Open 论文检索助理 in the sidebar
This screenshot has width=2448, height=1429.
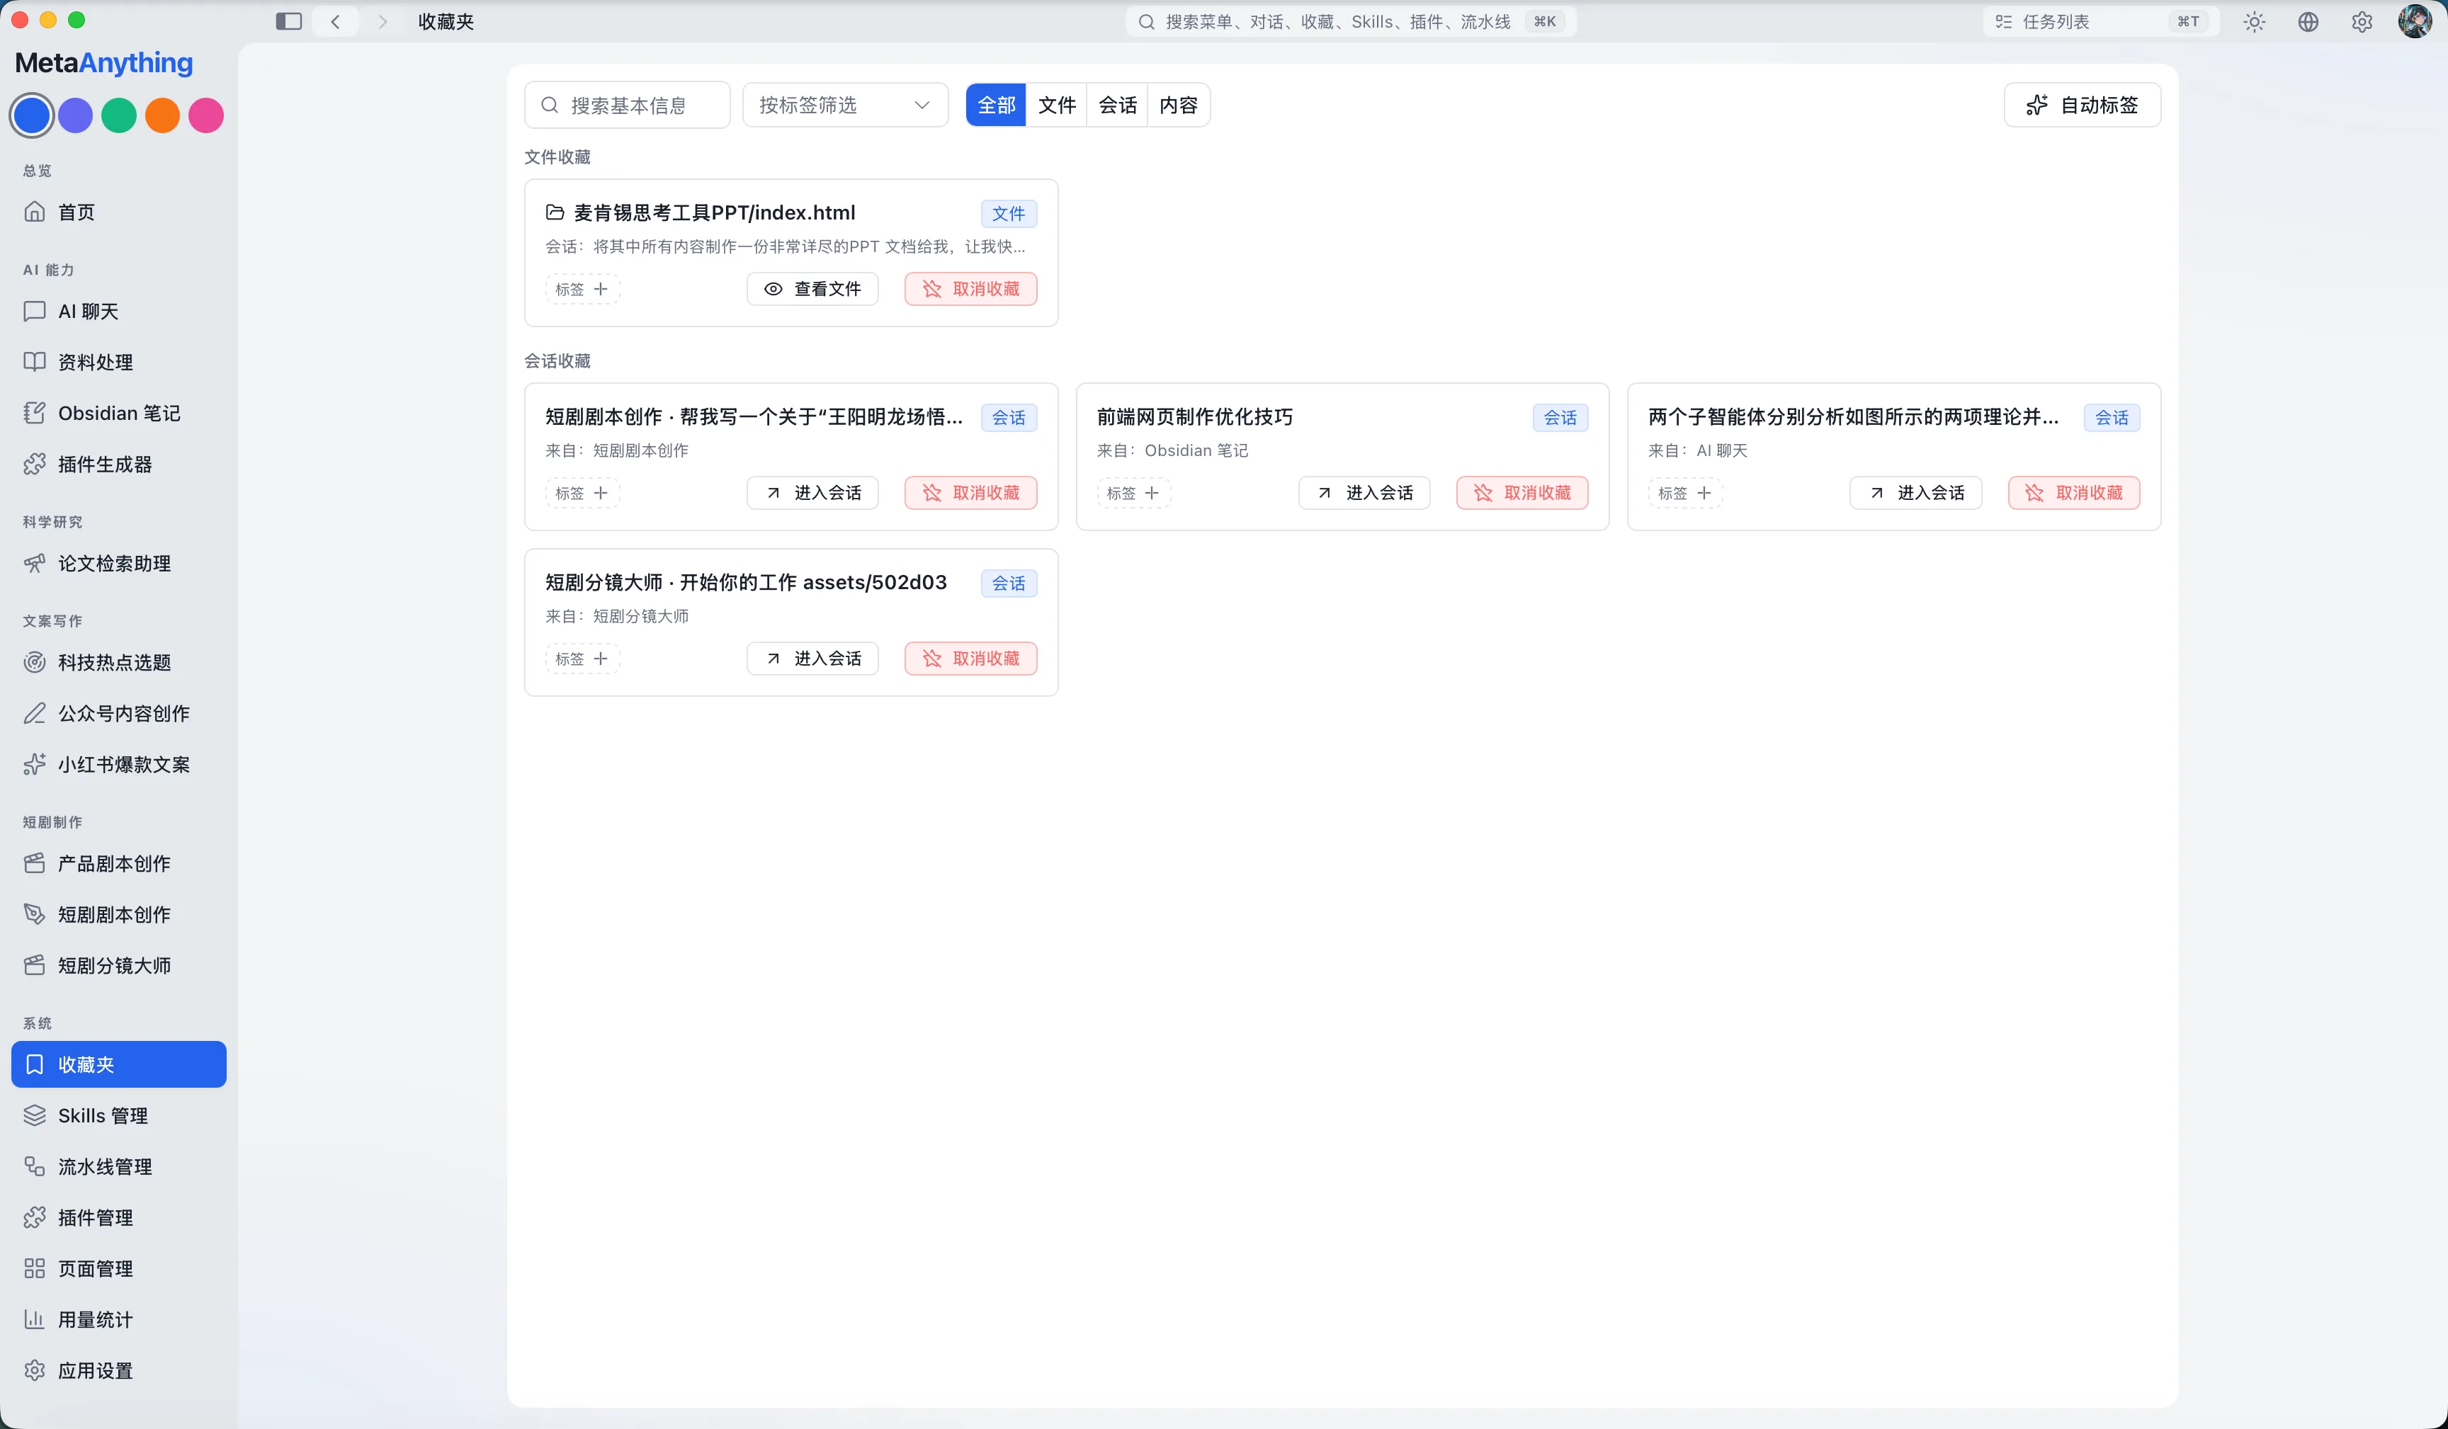(x=118, y=564)
